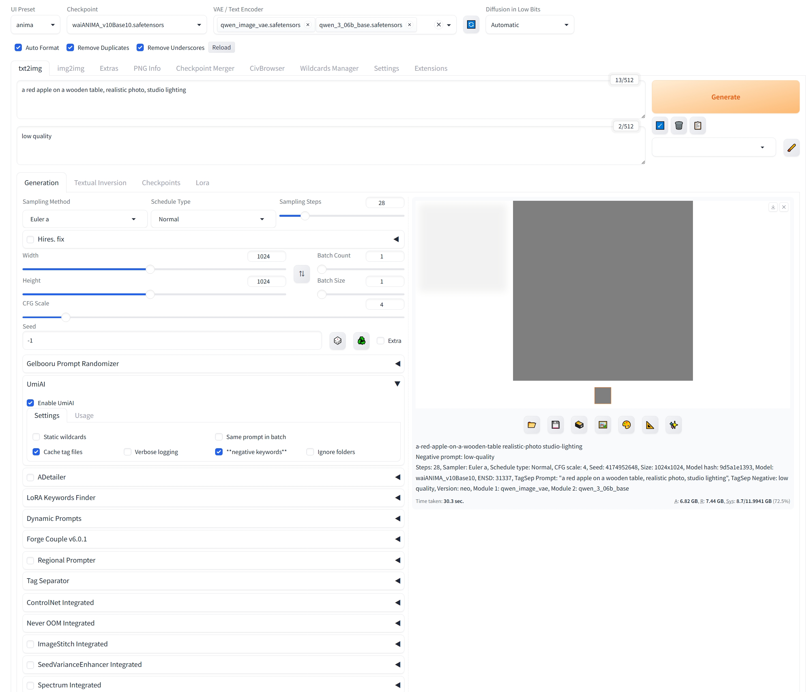
Task: Open the Extras tab
Action: pyautogui.click(x=109, y=68)
